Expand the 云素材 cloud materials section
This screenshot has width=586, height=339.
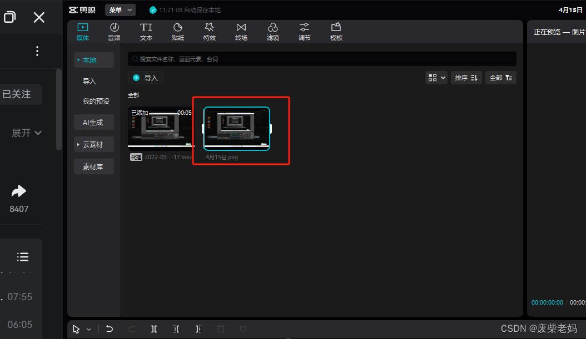[94, 144]
